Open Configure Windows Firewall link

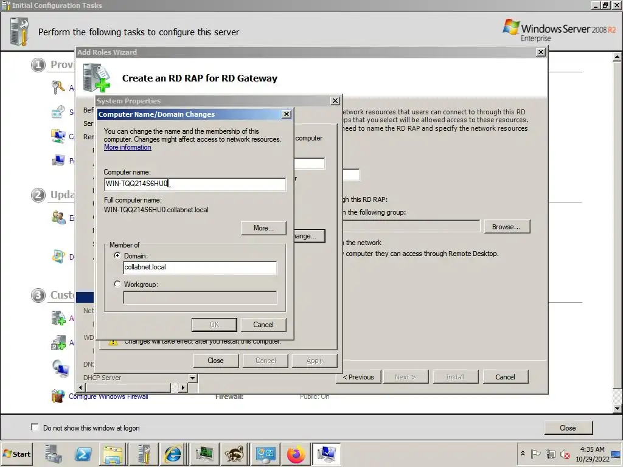[108, 396]
